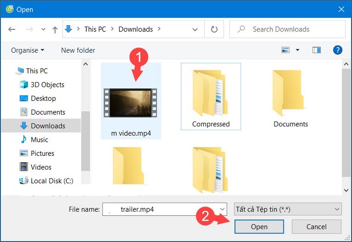The image size is (352, 242).
Task: Open the Organise menu
Action: (28, 50)
